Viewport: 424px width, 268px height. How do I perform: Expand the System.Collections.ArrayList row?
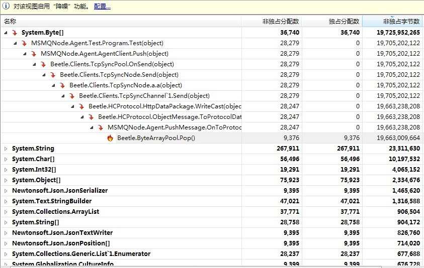tap(6, 212)
